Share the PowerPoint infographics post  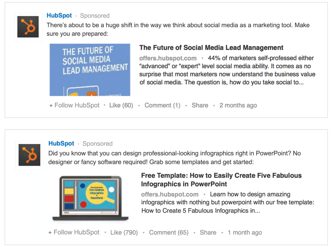tap(208, 232)
